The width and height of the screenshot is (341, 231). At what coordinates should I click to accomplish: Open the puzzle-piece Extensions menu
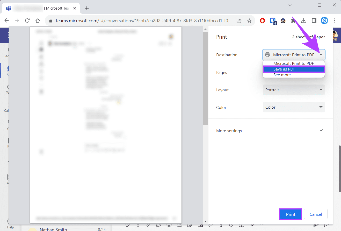pyautogui.click(x=294, y=20)
